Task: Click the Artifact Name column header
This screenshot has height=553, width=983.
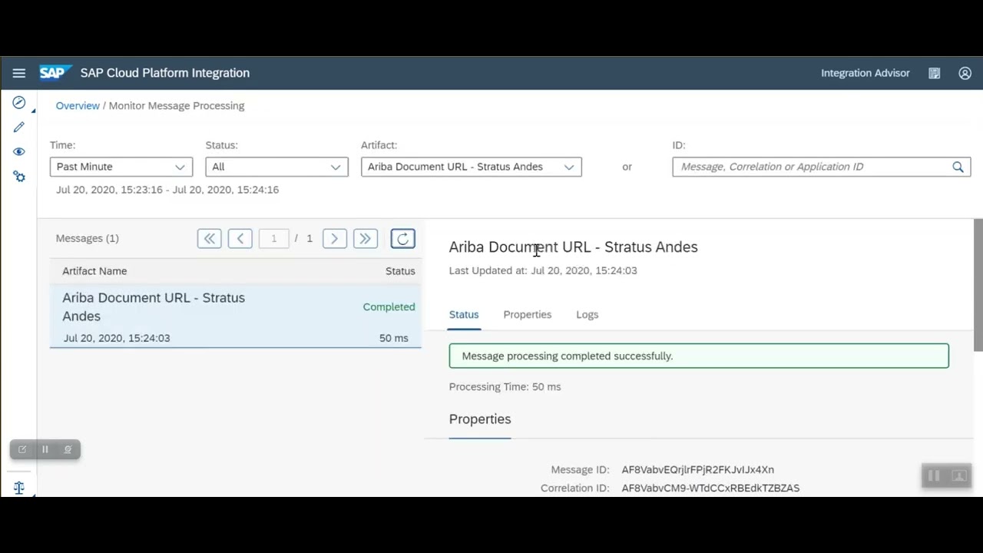Action: 94,271
